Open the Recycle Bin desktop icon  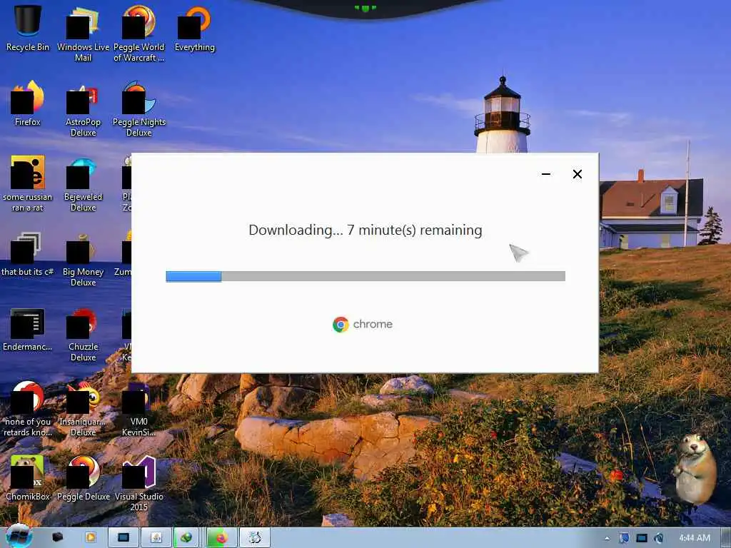pos(28,27)
